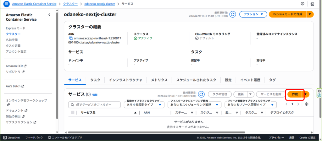Screen dimensions: 322x141
Task: Open the あらゆる起動タイプ filter dropdown
Action: 144,104
